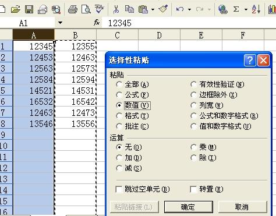Sort ascending with the A-Z arrow icon
The image size is (276, 216).
pos(256,9)
